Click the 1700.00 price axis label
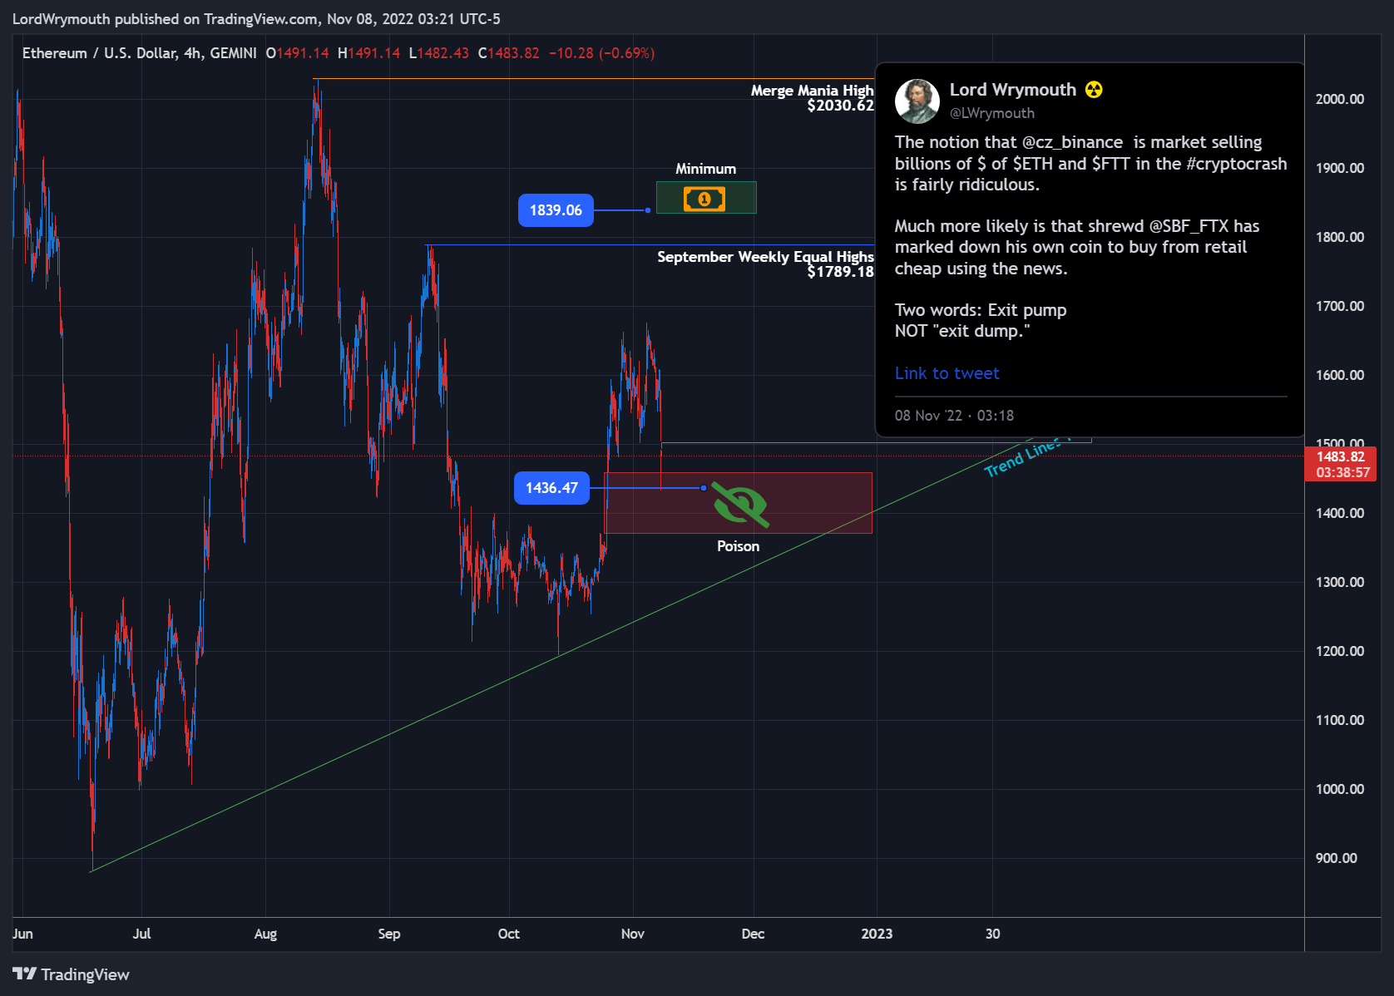Viewport: 1394px width, 996px height. (x=1339, y=306)
